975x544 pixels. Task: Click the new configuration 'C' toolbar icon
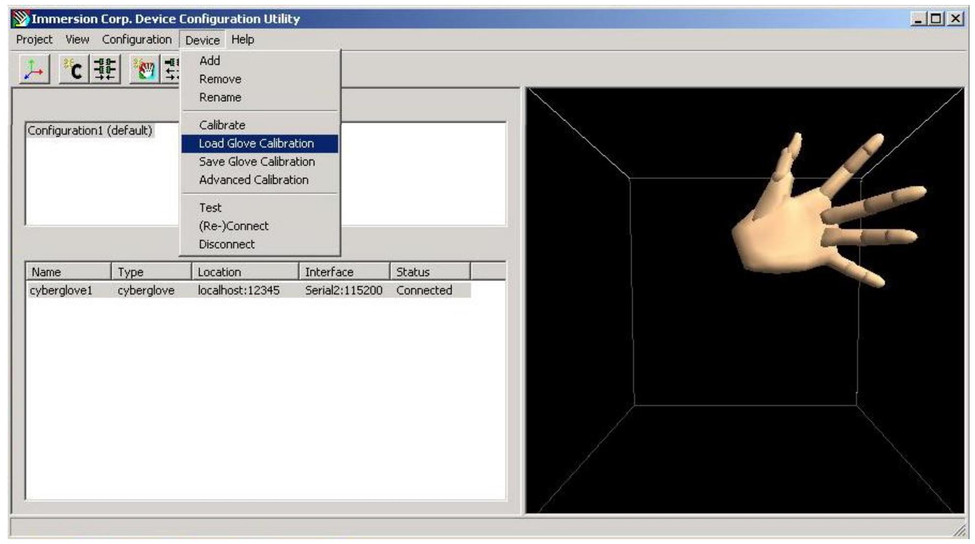coord(74,69)
